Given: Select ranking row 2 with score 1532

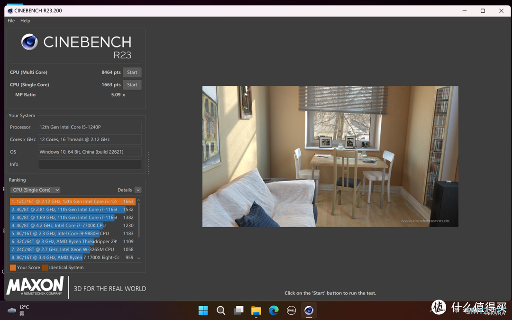Looking at the screenshot, I should (x=73, y=210).
